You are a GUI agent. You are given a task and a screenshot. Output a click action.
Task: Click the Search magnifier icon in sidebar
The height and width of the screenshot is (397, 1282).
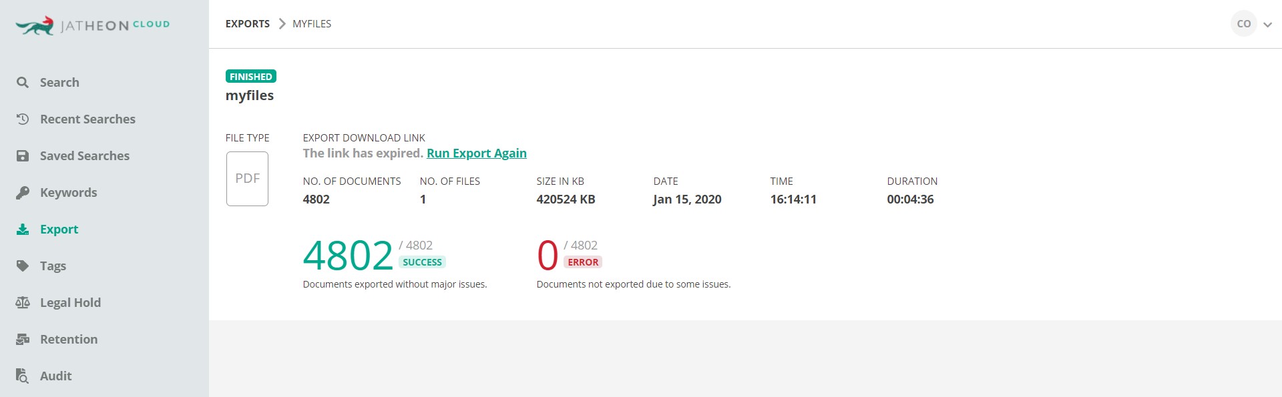(23, 82)
